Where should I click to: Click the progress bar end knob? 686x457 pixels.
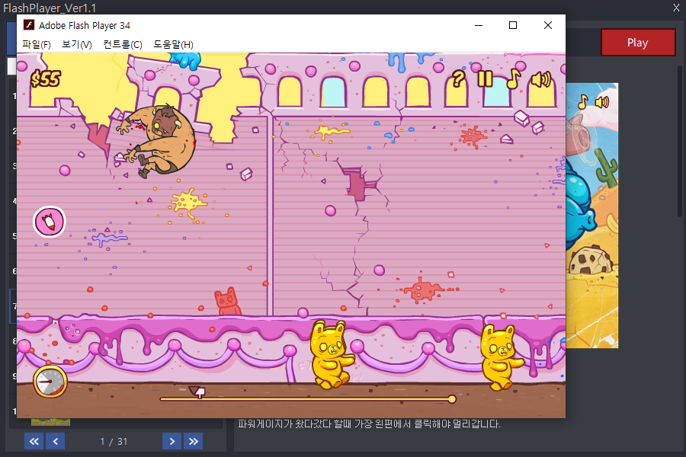(x=452, y=399)
